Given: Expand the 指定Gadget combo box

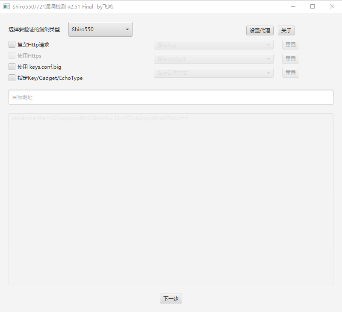Looking at the screenshot, I should [x=214, y=59].
